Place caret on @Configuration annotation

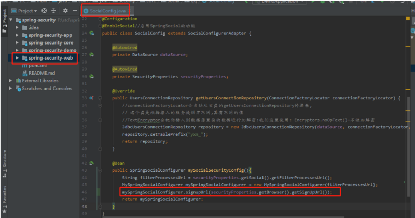click(120, 19)
